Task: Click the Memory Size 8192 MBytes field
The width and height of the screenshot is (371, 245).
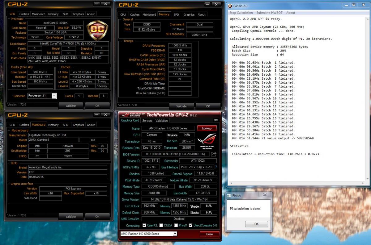Action: point(147,29)
